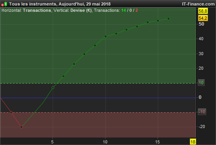The width and height of the screenshot is (216, 145).
Task: Click the red -10 threshold label
Action: click(202, 112)
